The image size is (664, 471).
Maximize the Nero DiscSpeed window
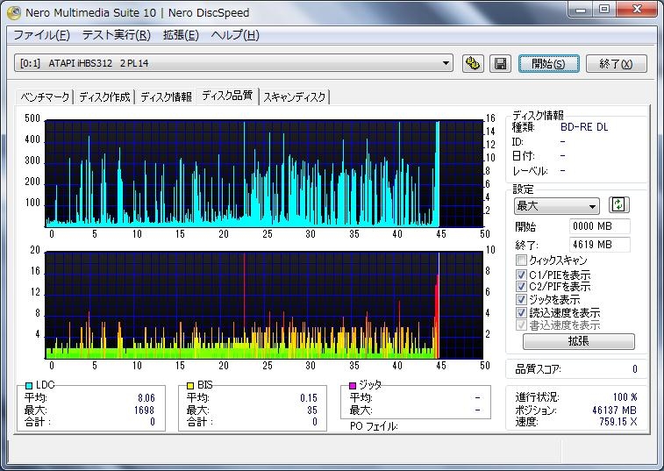(x=604, y=10)
